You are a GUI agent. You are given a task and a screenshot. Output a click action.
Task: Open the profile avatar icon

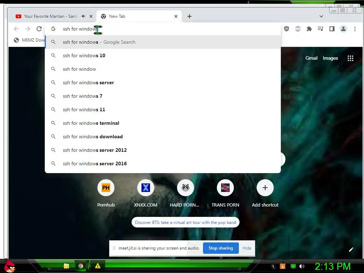(x=343, y=29)
